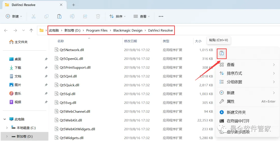Viewport: 280px width, 141px height.
Task: Choose 属性 in the context menu
Action: point(248,102)
